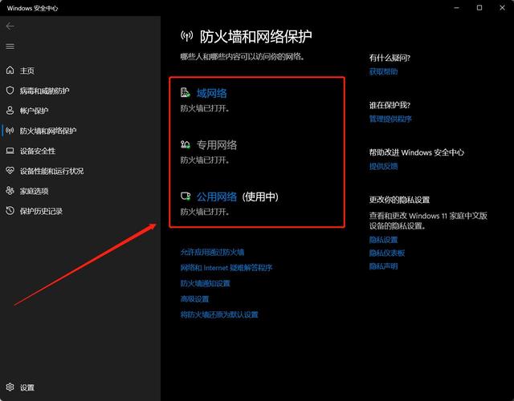The height and width of the screenshot is (401, 514).
Task: Click the protection history clock icon
Action: click(10, 211)
